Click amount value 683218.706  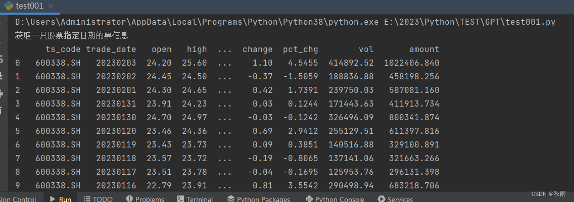414,185
